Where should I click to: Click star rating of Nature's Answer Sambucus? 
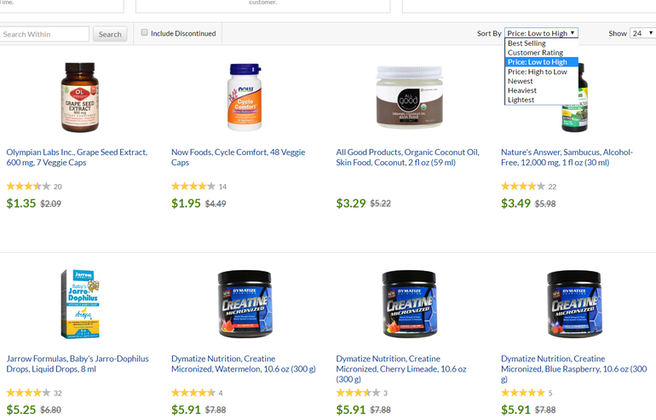tap(523, 187)
